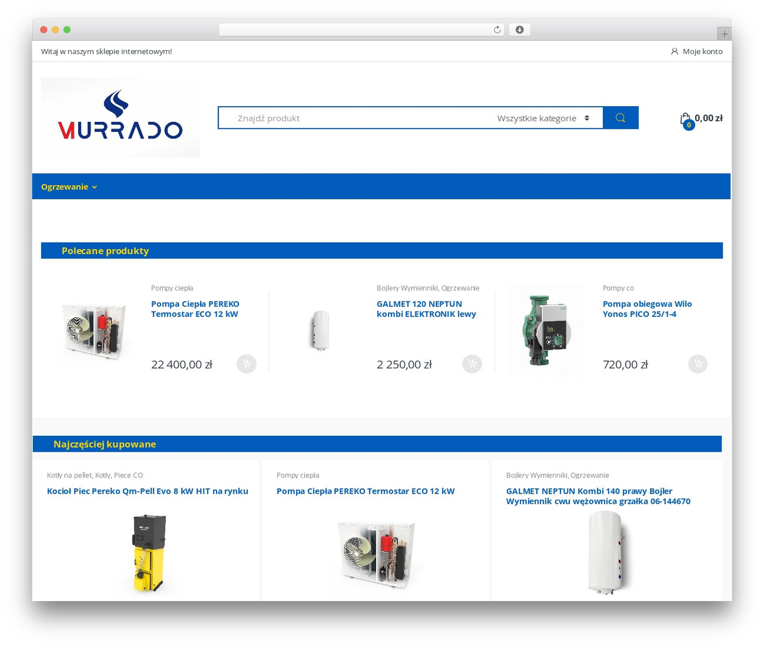Open Pompy co category link
The height and width of the screenshot is (647, 764).
point(618,288)
